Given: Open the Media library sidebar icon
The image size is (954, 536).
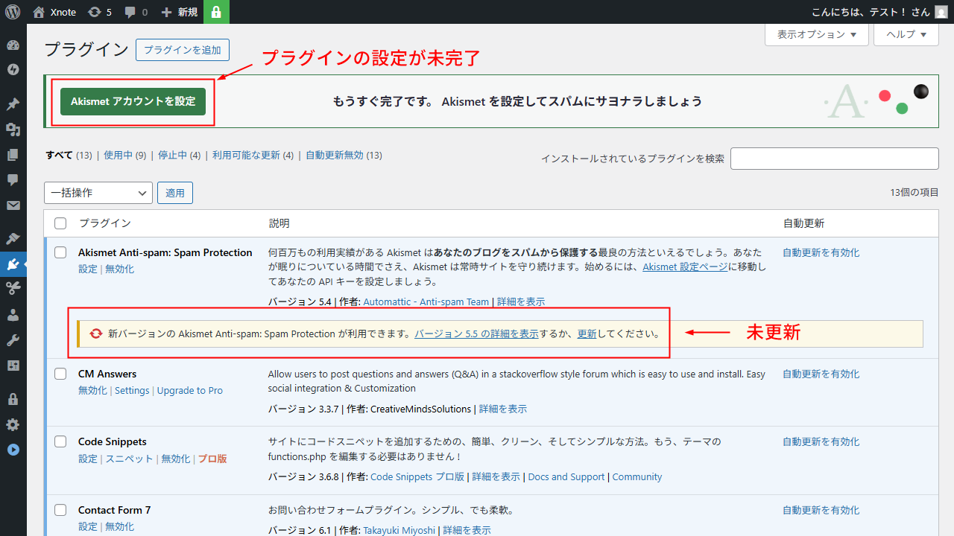Looking at the screenshot, I should (x=13, y=130).
